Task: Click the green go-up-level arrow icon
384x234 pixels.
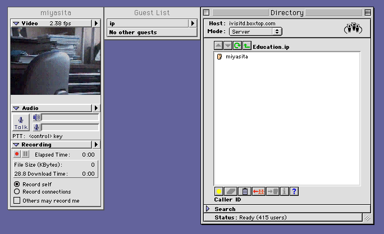Action: point(247,46)
